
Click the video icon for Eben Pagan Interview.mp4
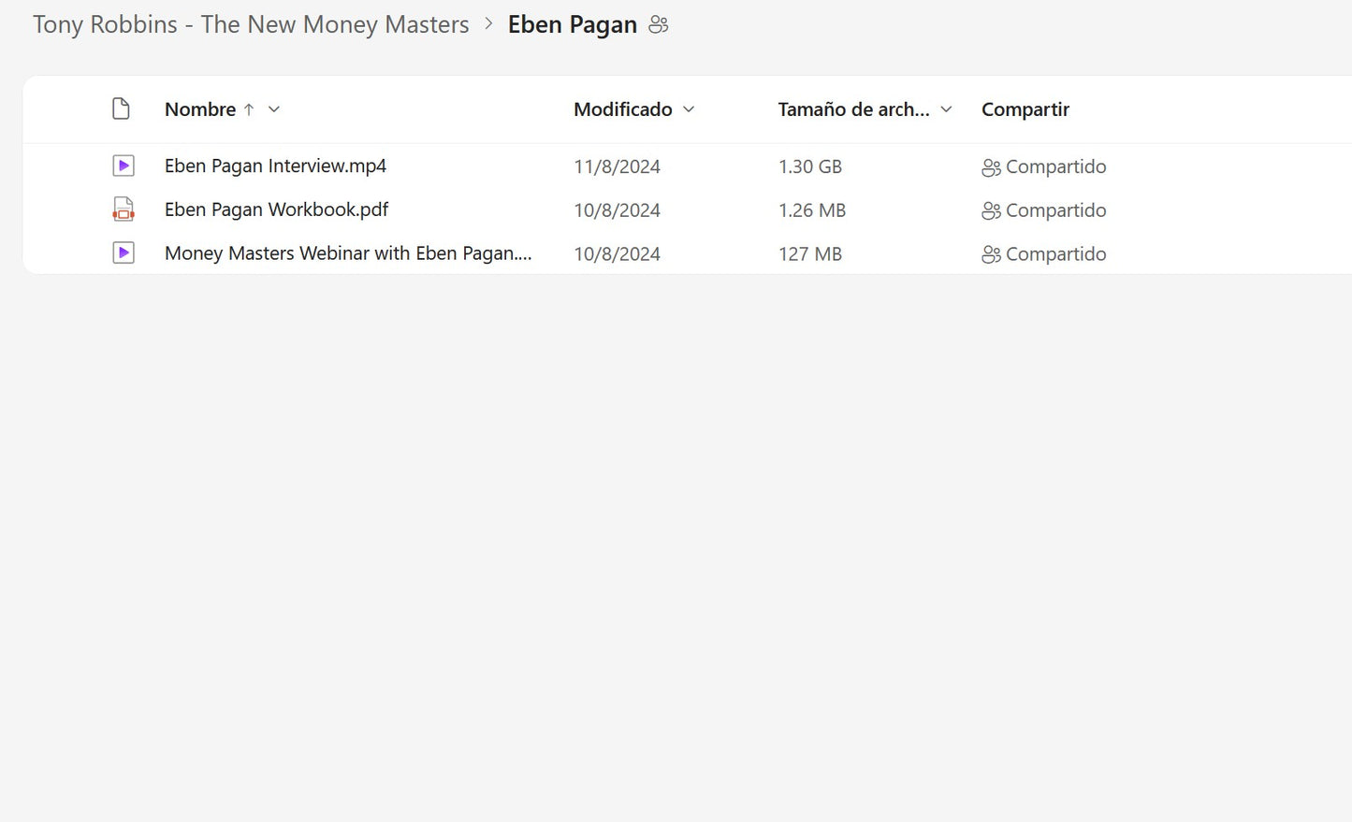[123, 166]
